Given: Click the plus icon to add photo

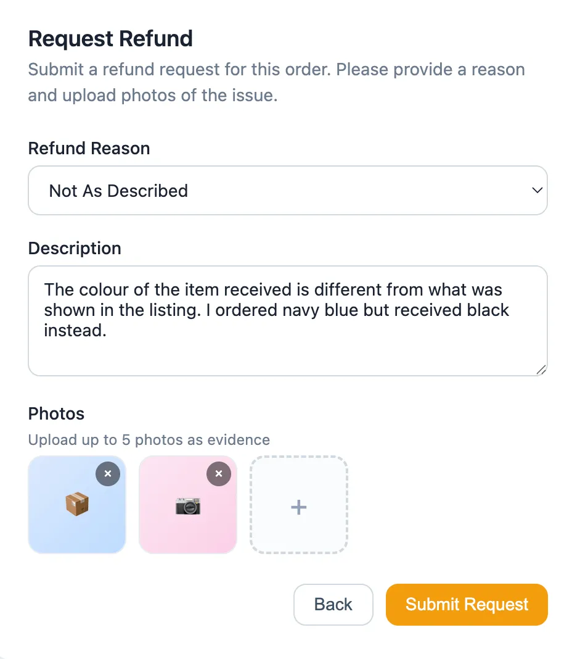Looking at the screenshot, I should click(299, 507).
